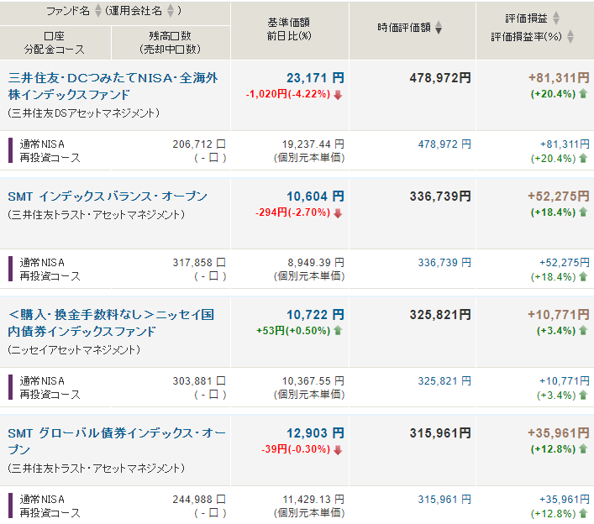The width and height of the screenshot is (594, 524).
Task: Click the red down arrow beside -4.22%
Action: (x=338, y=94)
